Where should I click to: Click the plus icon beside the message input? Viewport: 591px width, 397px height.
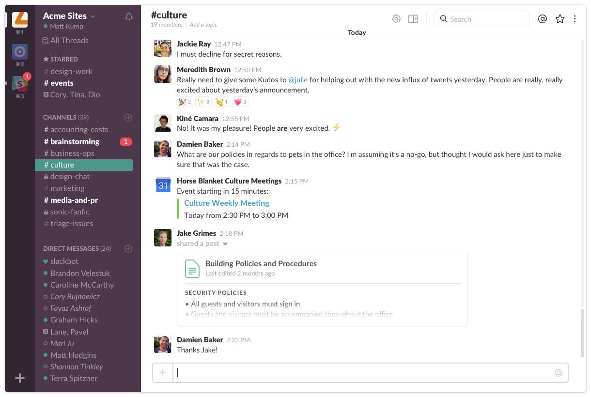tap(163, 372)
